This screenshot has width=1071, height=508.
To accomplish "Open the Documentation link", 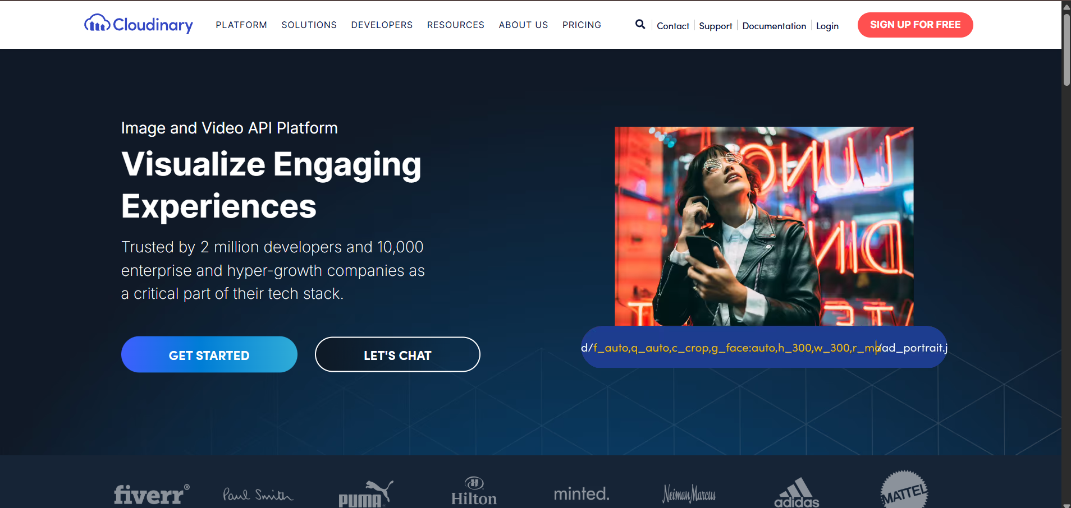I will (774, 26).
